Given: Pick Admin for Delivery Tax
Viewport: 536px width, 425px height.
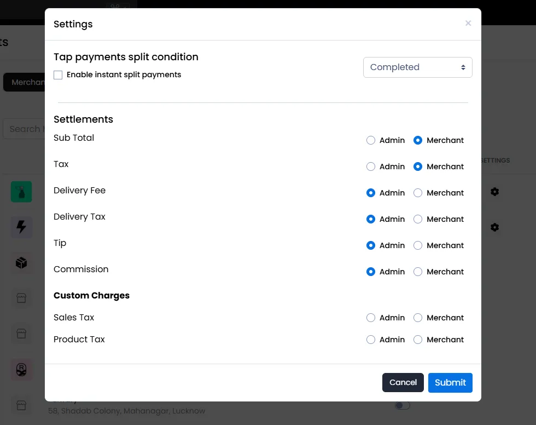Looking at the screenshot, I should pos(371,219).
